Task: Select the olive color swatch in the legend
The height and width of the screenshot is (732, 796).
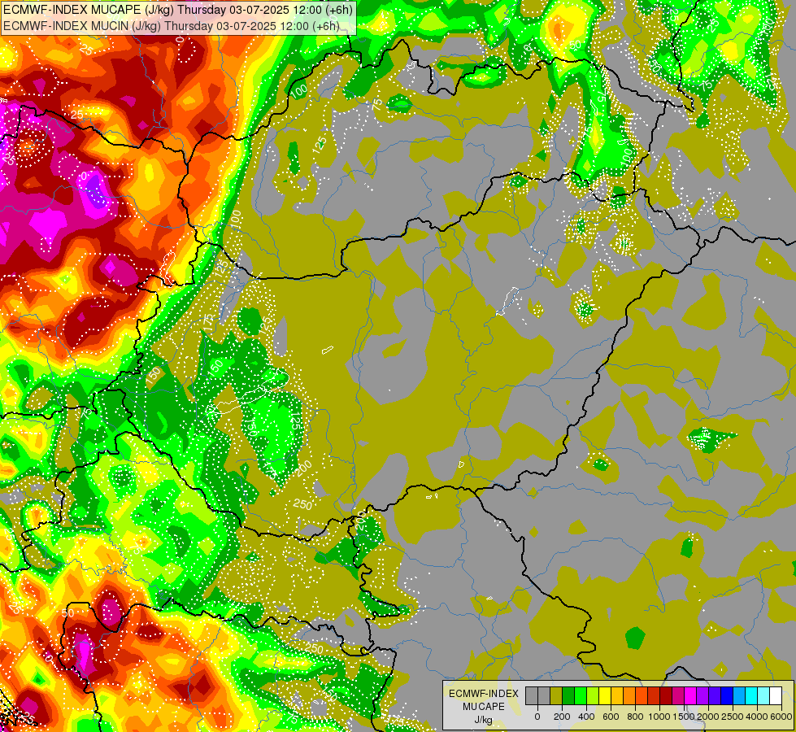Action: click(556, 696)
